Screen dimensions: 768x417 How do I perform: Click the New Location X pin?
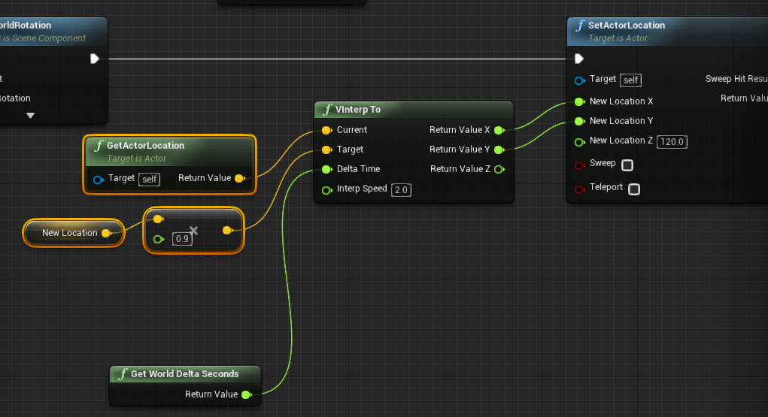580,101
